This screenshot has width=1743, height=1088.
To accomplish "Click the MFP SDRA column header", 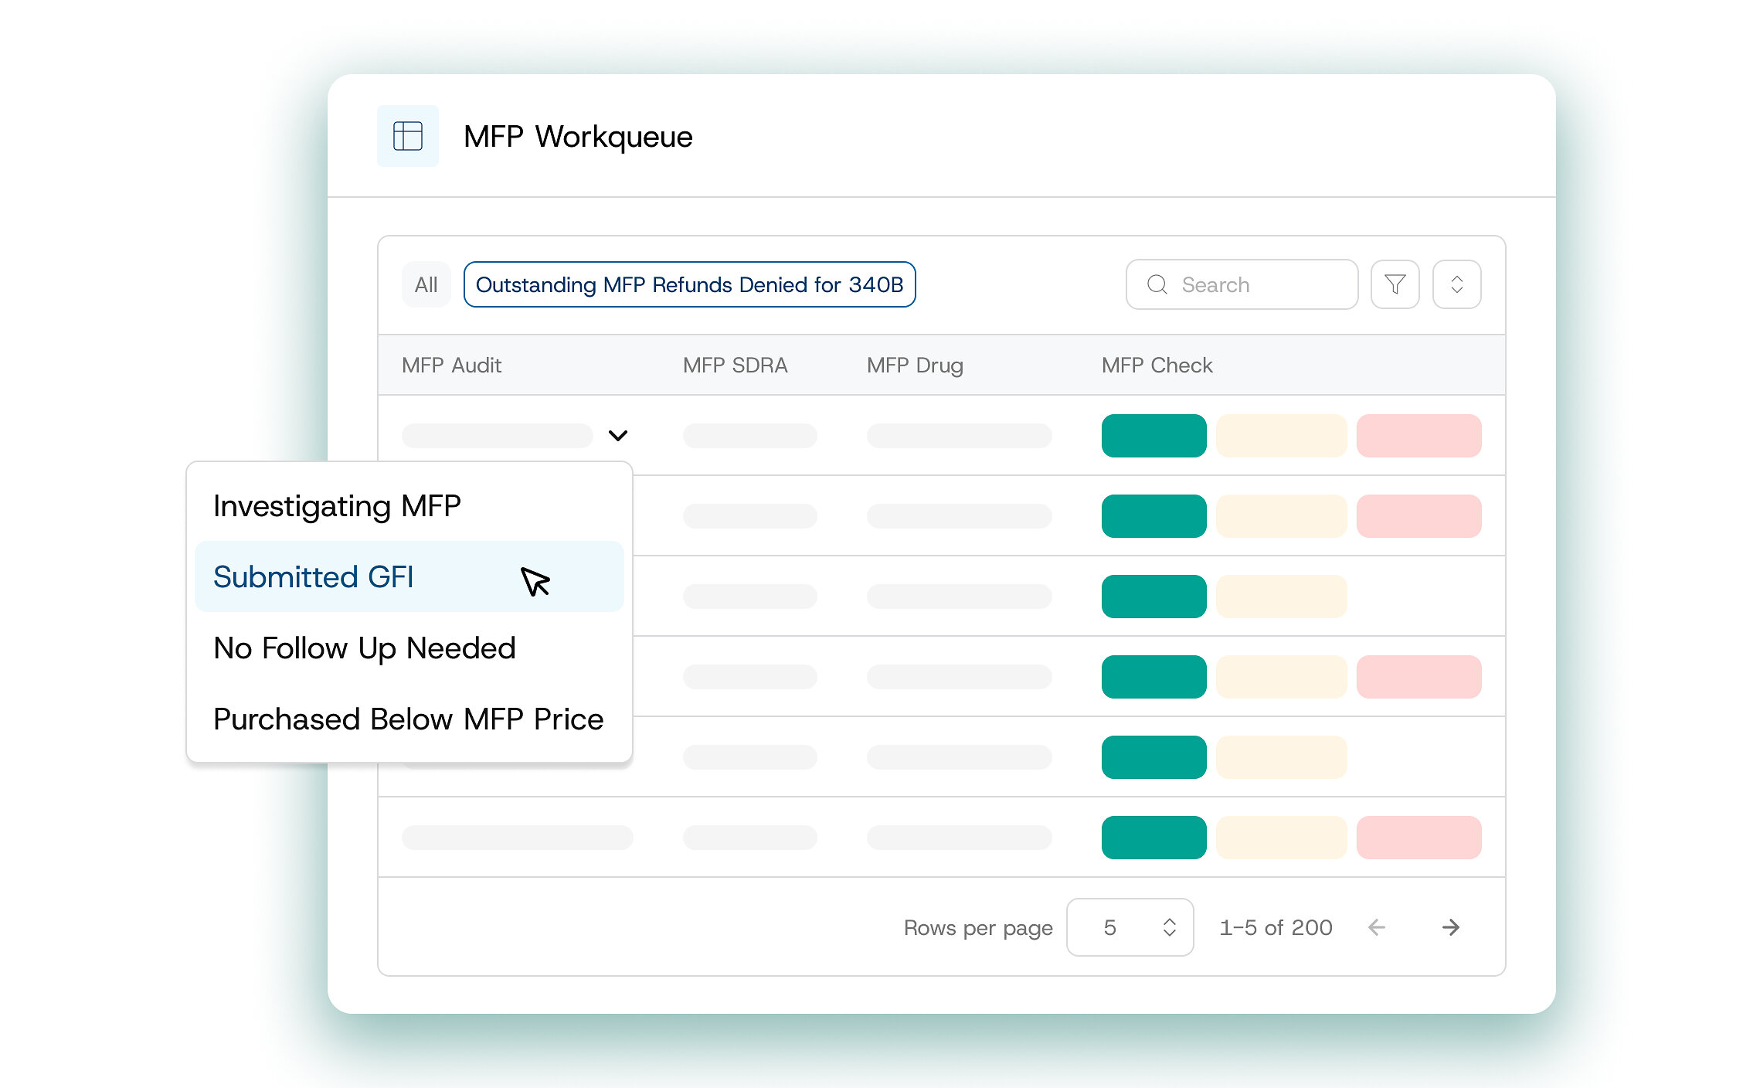I will coord(735,365).
